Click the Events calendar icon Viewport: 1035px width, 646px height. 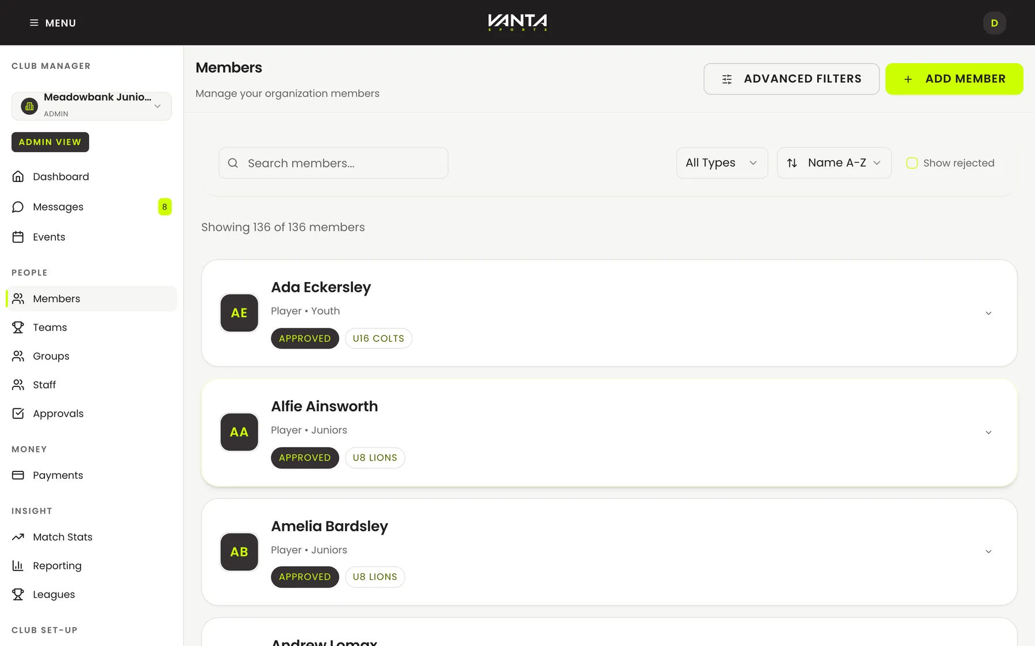click(x=18, y=237)
